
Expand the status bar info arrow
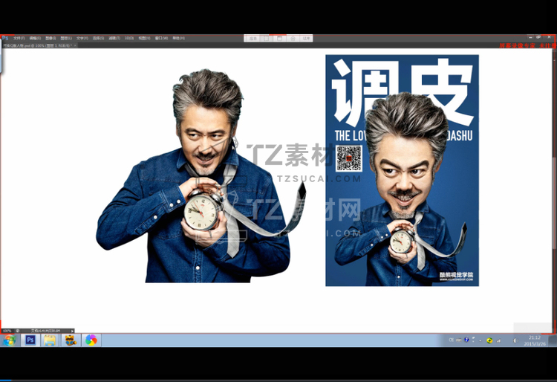(x=73, y=331)
